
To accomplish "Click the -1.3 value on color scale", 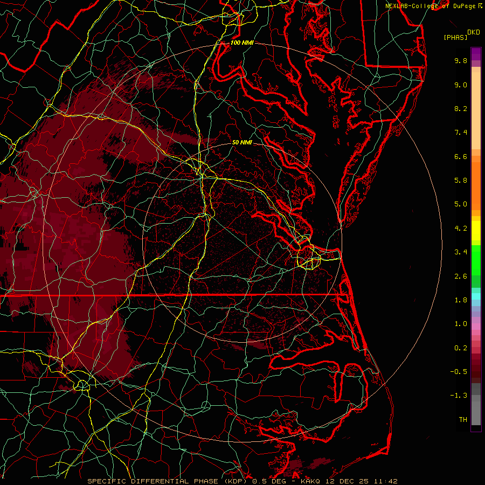I will point(459,396).
